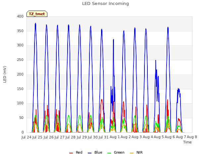Image resolution: width=212 pixels, height=159 pixels.
Task: Toggle the Red series legend label
Action: (x=79, y=152)
